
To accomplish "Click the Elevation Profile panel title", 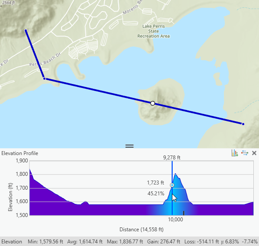I will click(19, 153).
